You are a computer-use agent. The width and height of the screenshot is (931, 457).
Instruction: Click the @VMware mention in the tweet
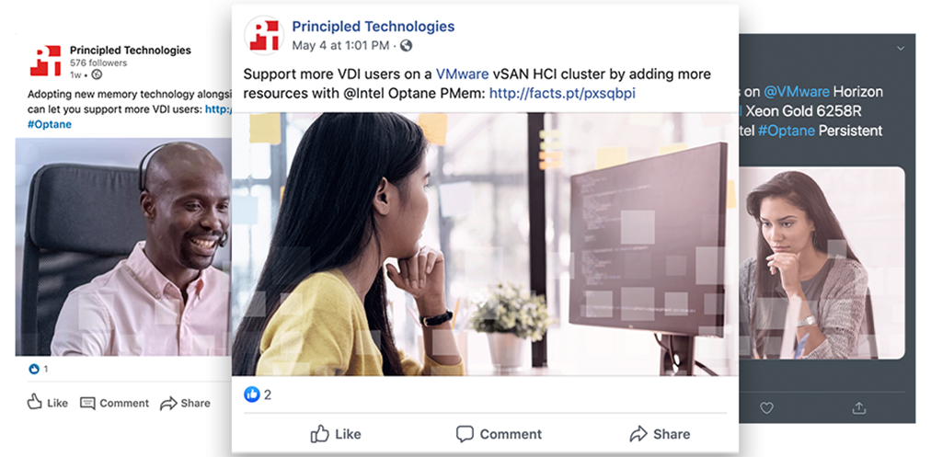[796, 92]
